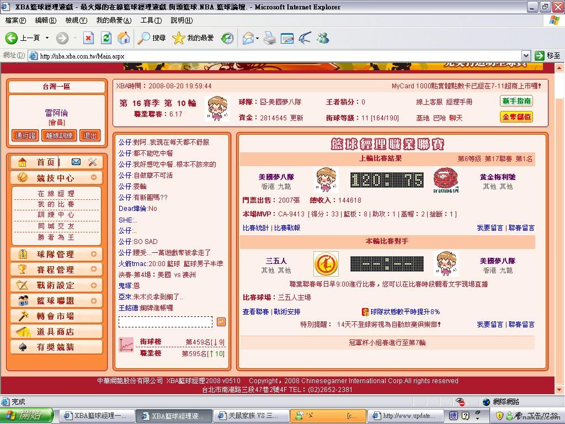The height and width of the screenshot is (424, 565).
Task: Click page scrollbar down arrow
Action: (x=559, y=389)
